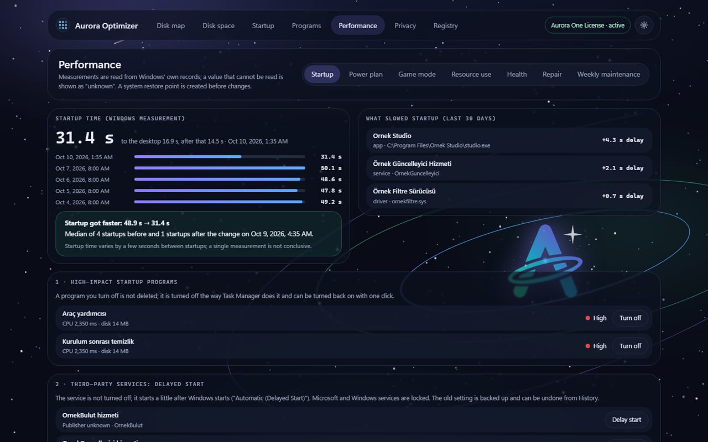Click the 'Startup got faster' summary box

tap(199, 234)
